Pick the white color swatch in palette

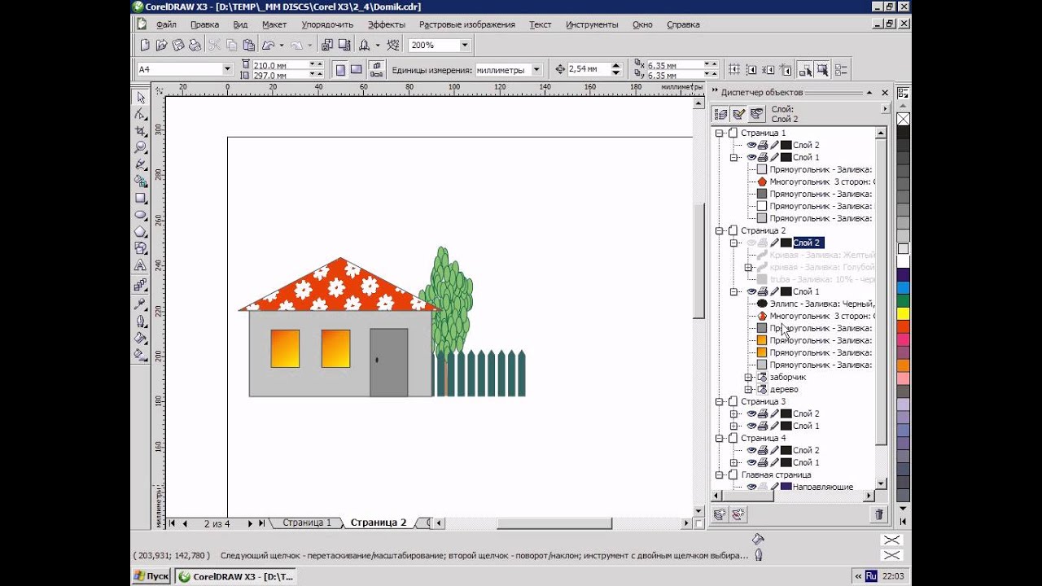(903, 261)
